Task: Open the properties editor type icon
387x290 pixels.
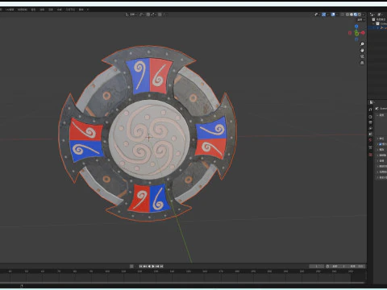Action: [371, 102]
